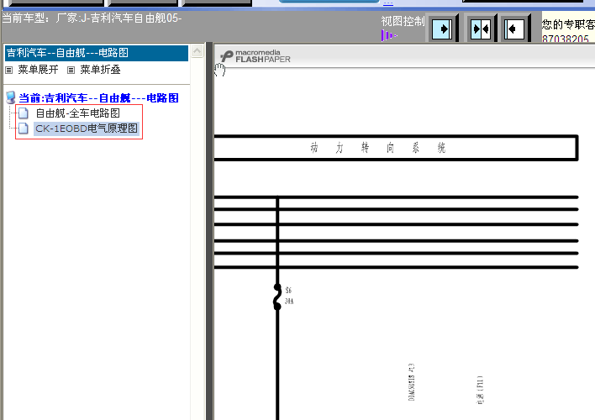Click the sidebar scroll-up arrow
595x420 pixels.
click(197, 51)
